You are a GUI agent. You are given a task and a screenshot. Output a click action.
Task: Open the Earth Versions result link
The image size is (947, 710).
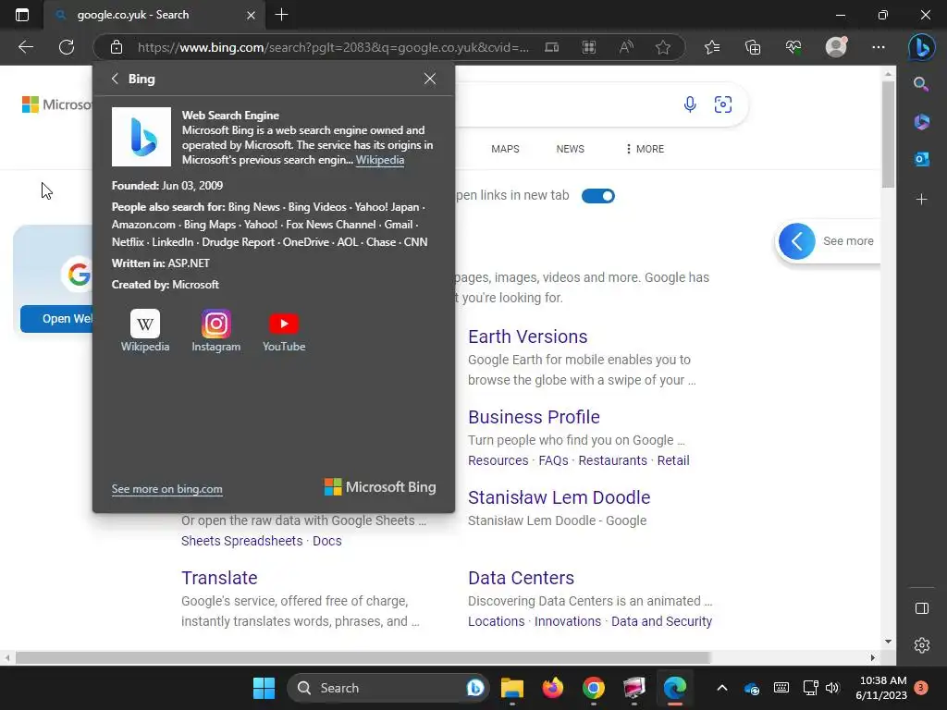[x=527, y=337]
